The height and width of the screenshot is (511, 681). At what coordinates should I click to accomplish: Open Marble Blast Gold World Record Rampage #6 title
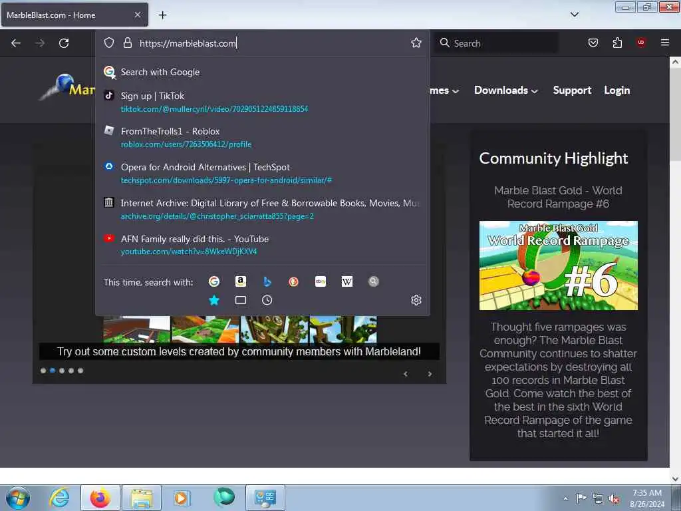click(x=558, y=197)
